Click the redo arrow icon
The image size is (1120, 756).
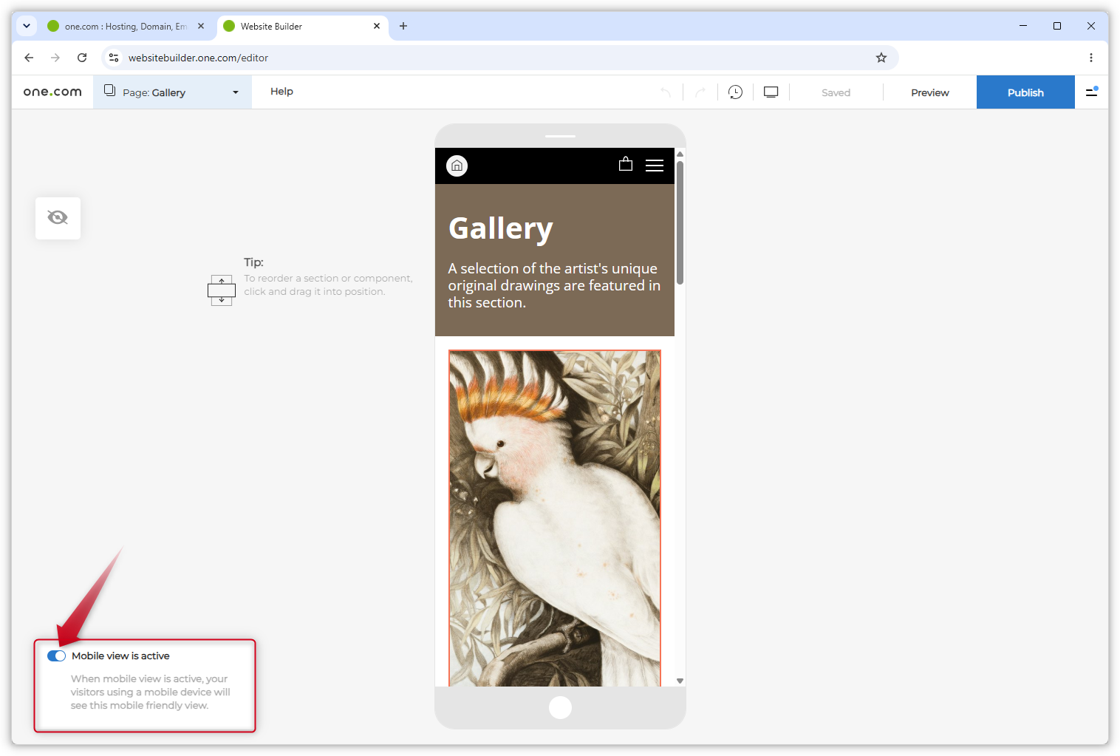click(x=700, y=92)
